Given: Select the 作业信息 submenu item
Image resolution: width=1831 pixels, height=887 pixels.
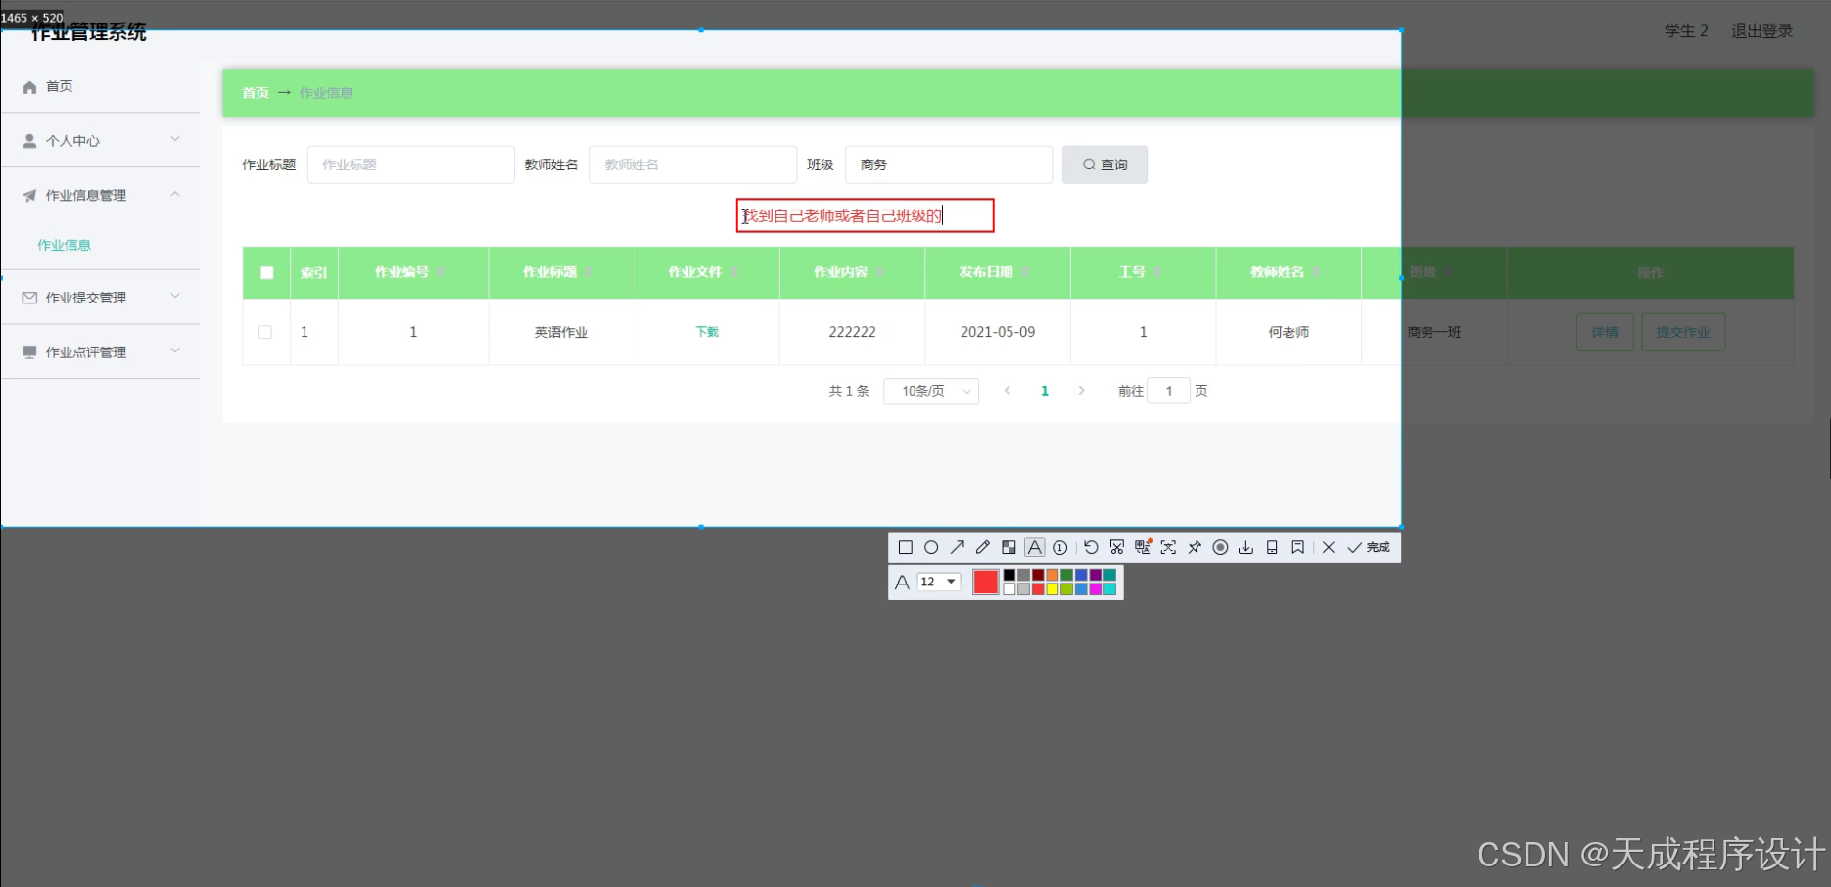Looking at the screenshot, I should tap(64, 245).
